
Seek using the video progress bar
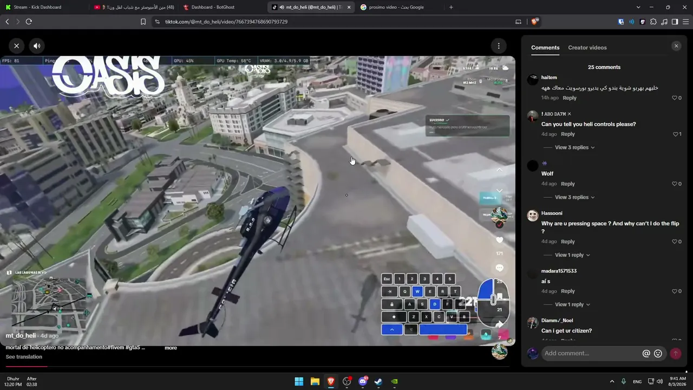click(257, 367)
